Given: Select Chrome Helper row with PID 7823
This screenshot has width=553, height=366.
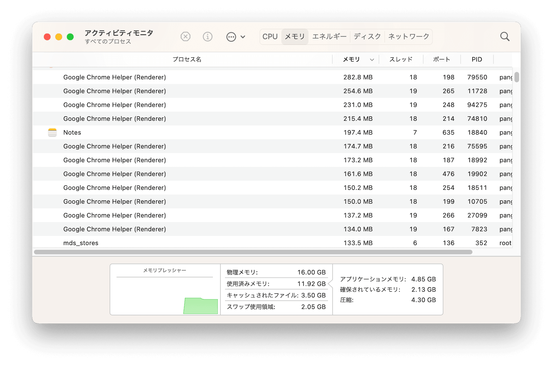Looking at the screenshot, I should pyautogui.click(x=272, y=229).
